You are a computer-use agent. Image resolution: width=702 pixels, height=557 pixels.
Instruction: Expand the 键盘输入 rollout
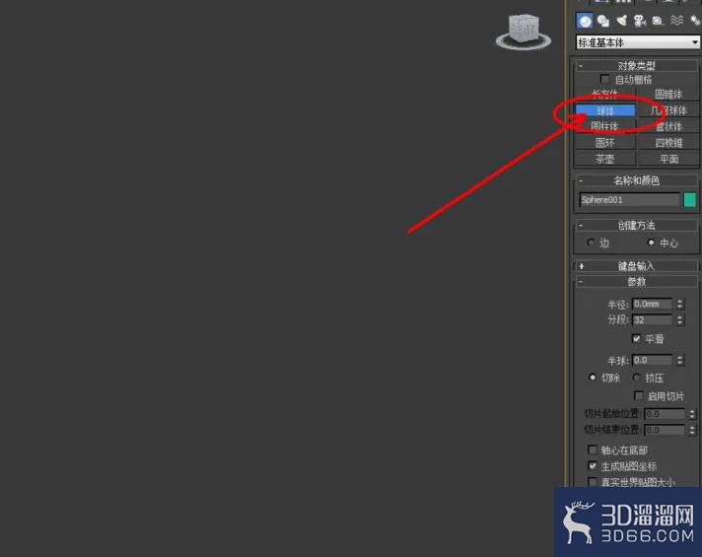[636, 266]
